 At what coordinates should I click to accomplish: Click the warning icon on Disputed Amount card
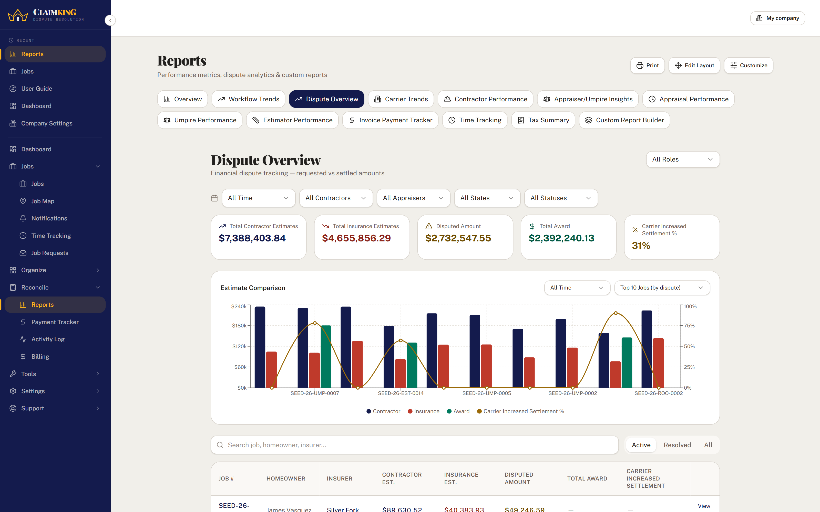429,226
